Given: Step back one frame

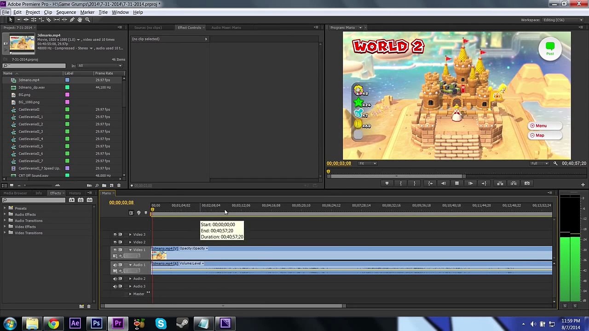Looking at the screenshot, I should coord(443,183).
